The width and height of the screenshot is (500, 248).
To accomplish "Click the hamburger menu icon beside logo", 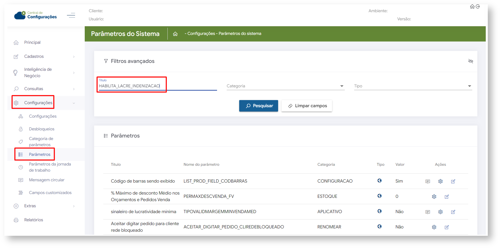I will (71, 15).
